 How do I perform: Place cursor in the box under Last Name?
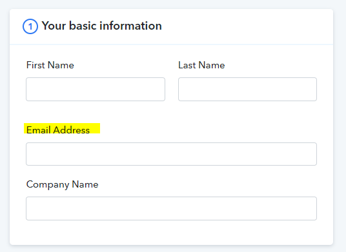tap(247, 89)
